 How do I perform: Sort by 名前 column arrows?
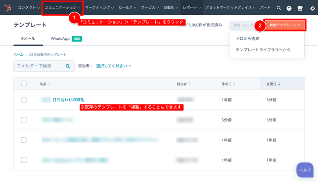tap(49, 84)
